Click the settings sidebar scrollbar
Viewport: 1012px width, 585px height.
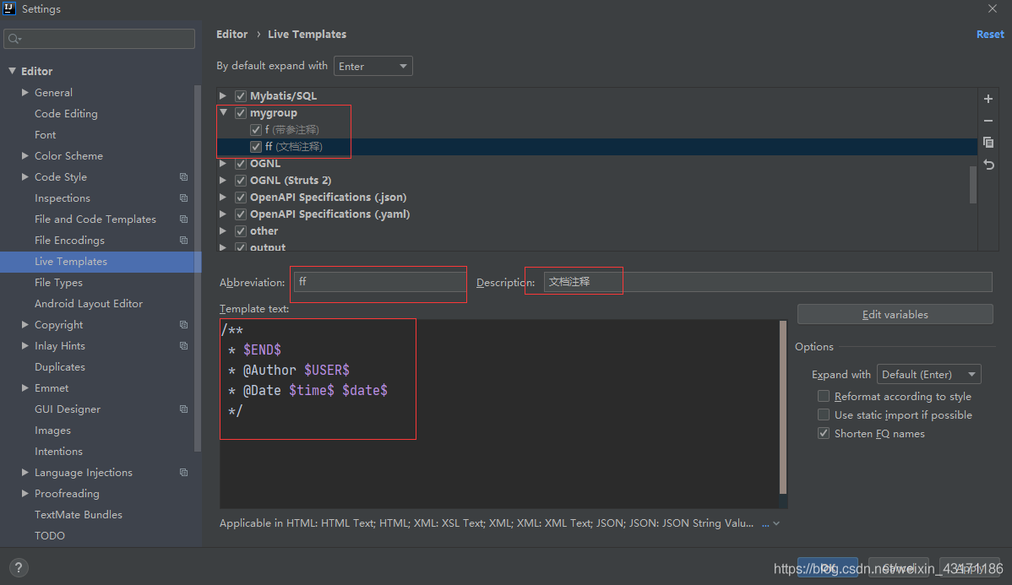pyautogui.click(x=198, y=268)
